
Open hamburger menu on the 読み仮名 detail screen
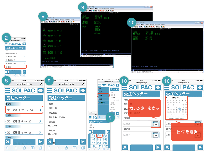[x=49, y=90]
